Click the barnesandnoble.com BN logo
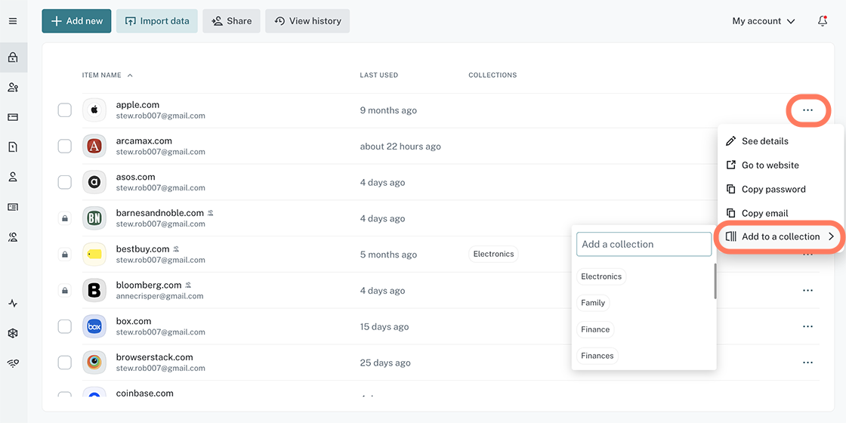Image resolution: width=846 pixels, height=423 pixels. (94, 218)
